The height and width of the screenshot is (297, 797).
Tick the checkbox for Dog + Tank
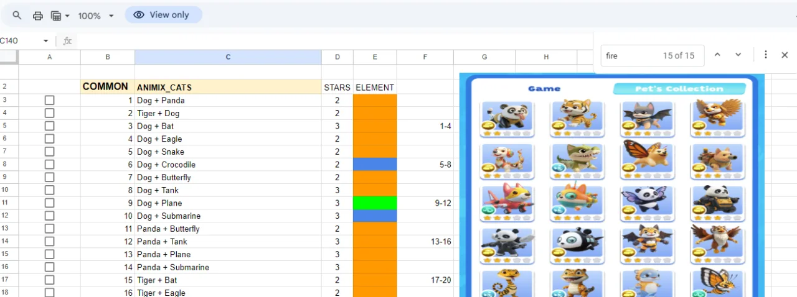point(50,190)
